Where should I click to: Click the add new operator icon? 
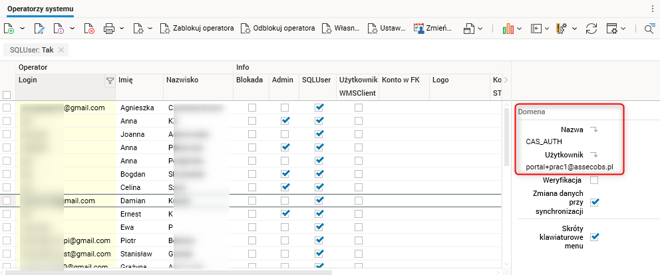9,29
